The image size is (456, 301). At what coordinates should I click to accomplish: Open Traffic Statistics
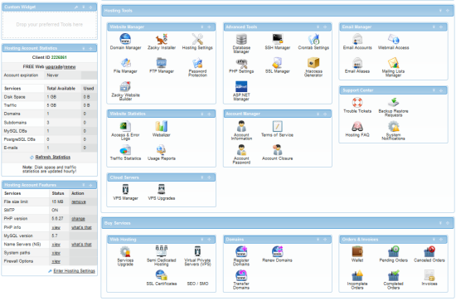(x=125, y=153)
